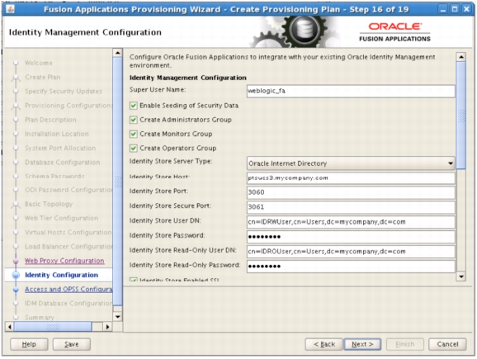Open Identity Store Server Type dropdown
Viewport: 477px width, 359px height.
pyautogui.click(x=351, y=163)
